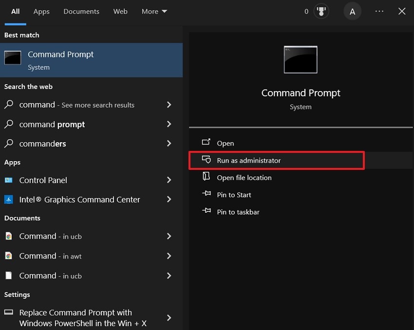
Task: Click Intel Graphics Command Center icon
Action: (x=8, y=200)
